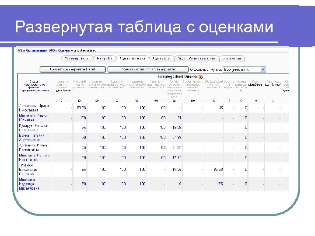Select the 21.33 grade cell

pos(177,138)
